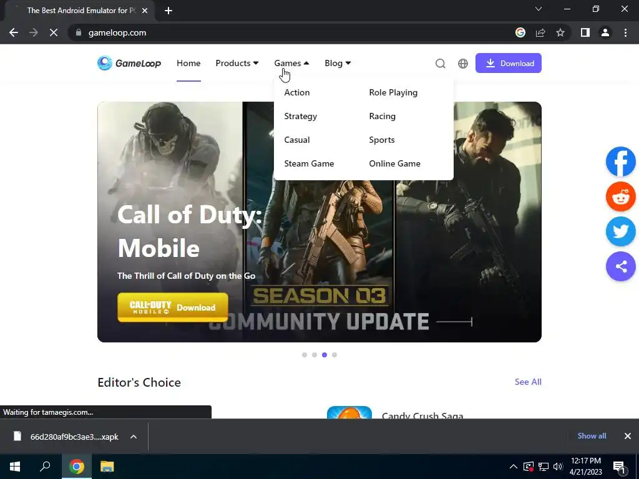Open Online Game category
Screen dimensions: 639x479
point(395,163)
